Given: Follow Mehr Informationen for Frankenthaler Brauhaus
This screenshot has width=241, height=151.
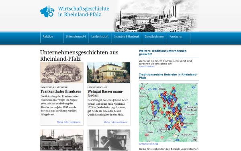Looking at the screenshot, I should coord(69,122).
